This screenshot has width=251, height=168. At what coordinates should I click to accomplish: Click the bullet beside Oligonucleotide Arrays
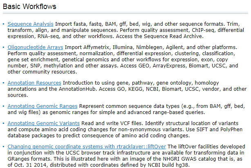tap(4, 48)
